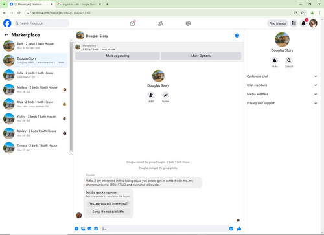Open more actions plus icon in composer
This screenshot has width=324, height=235.
pyautogui.click(x=76, y=229)
